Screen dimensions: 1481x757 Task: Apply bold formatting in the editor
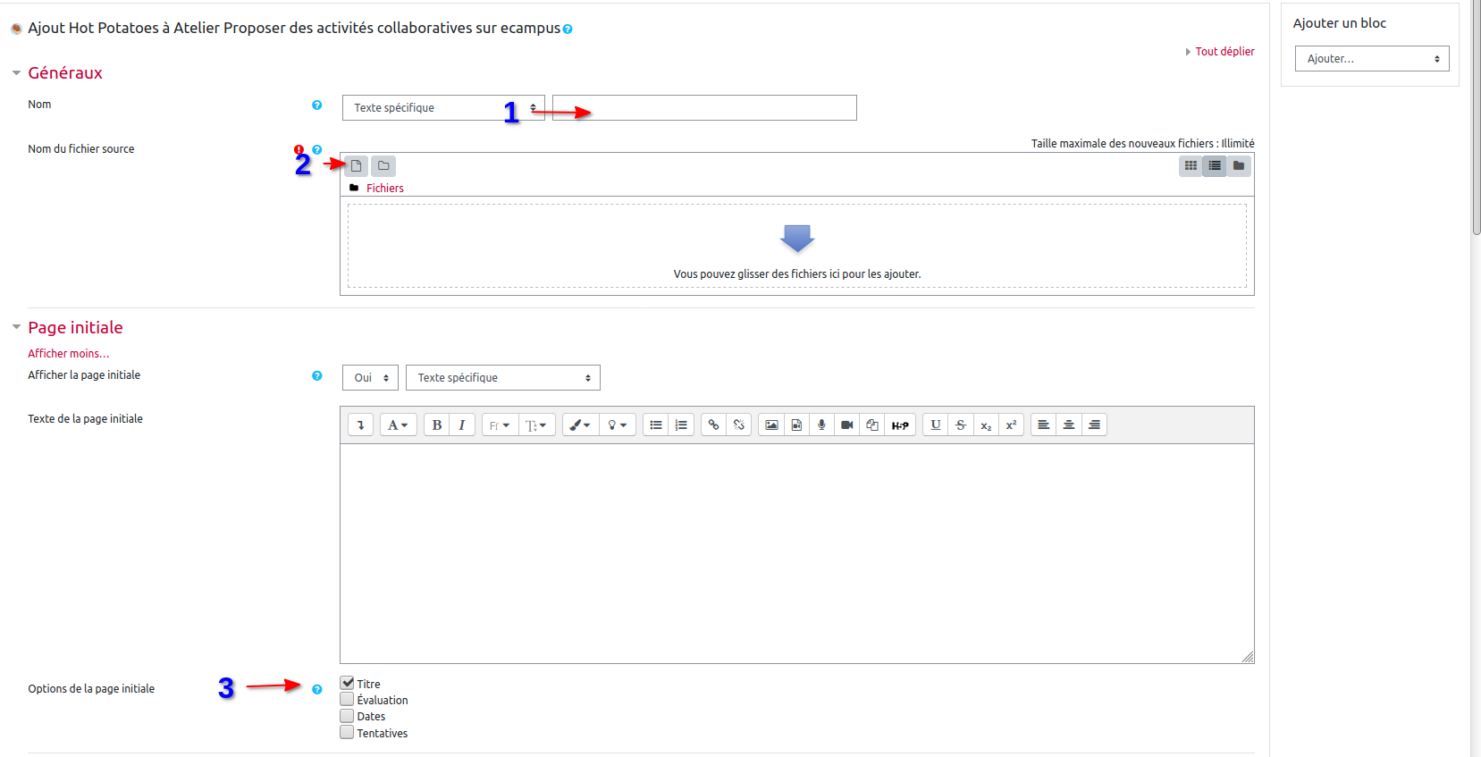coord(437,425)
